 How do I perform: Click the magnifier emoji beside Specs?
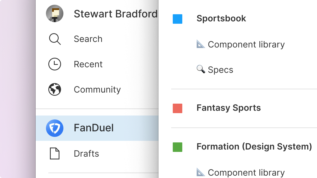point(201,70)
